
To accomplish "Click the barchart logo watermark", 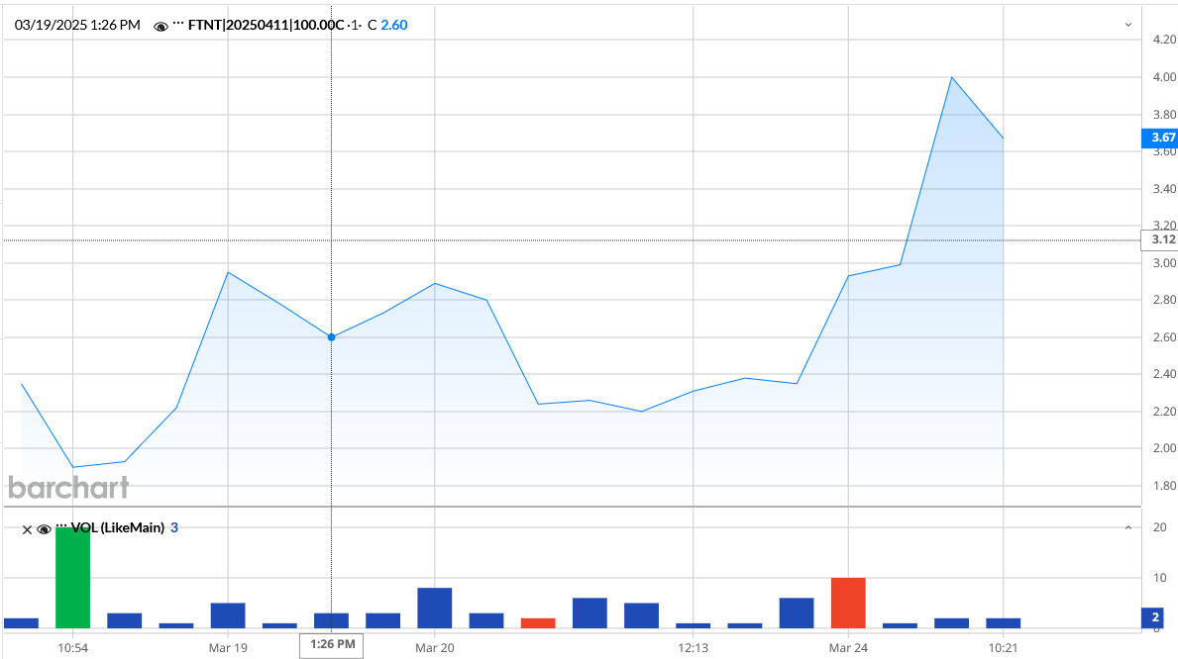I will tap(68, 487).
